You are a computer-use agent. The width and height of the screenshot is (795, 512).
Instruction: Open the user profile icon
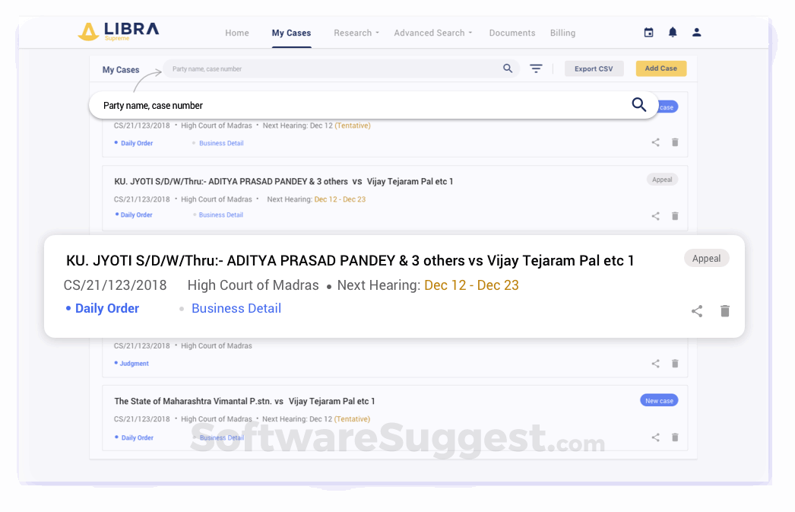pos(697,32)
